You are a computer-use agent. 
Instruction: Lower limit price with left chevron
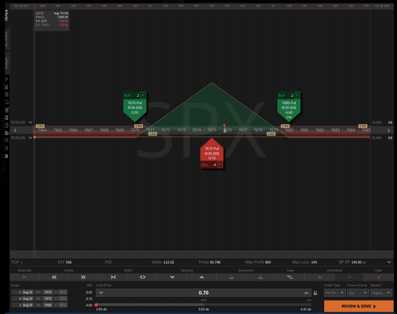tap(101, 293)
